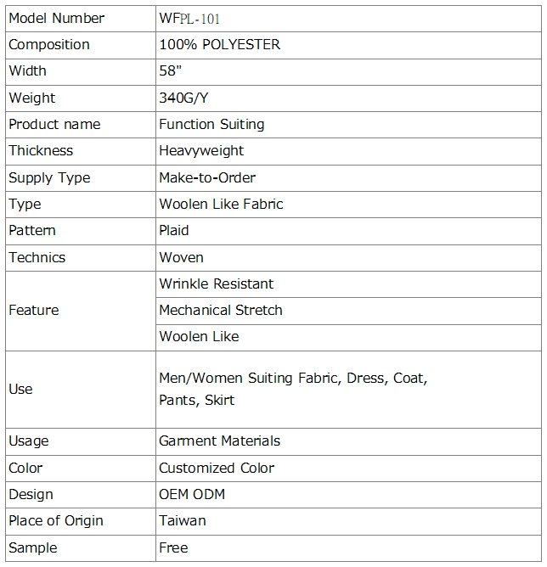Select the Garment Materials usage value

tap(220, 441)
